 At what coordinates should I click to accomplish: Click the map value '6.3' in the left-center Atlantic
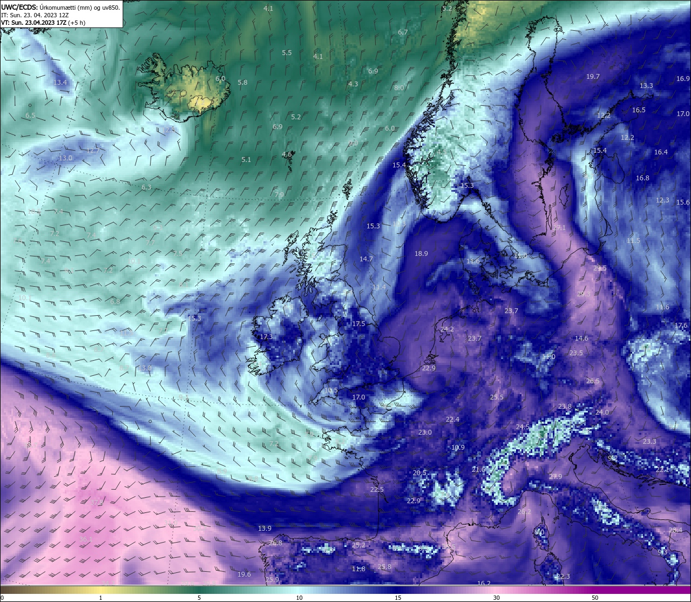(x=146, y=187)
